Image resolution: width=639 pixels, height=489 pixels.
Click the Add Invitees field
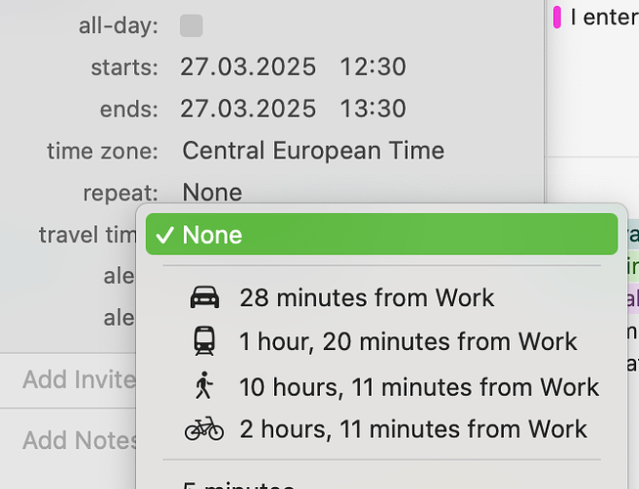pos(79,379)
